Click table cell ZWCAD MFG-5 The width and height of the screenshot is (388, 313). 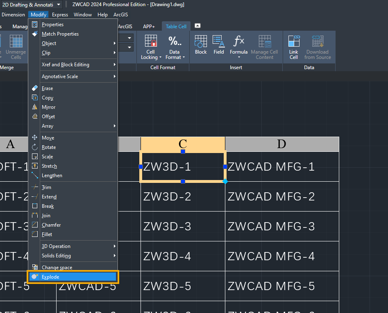[282, 286]
